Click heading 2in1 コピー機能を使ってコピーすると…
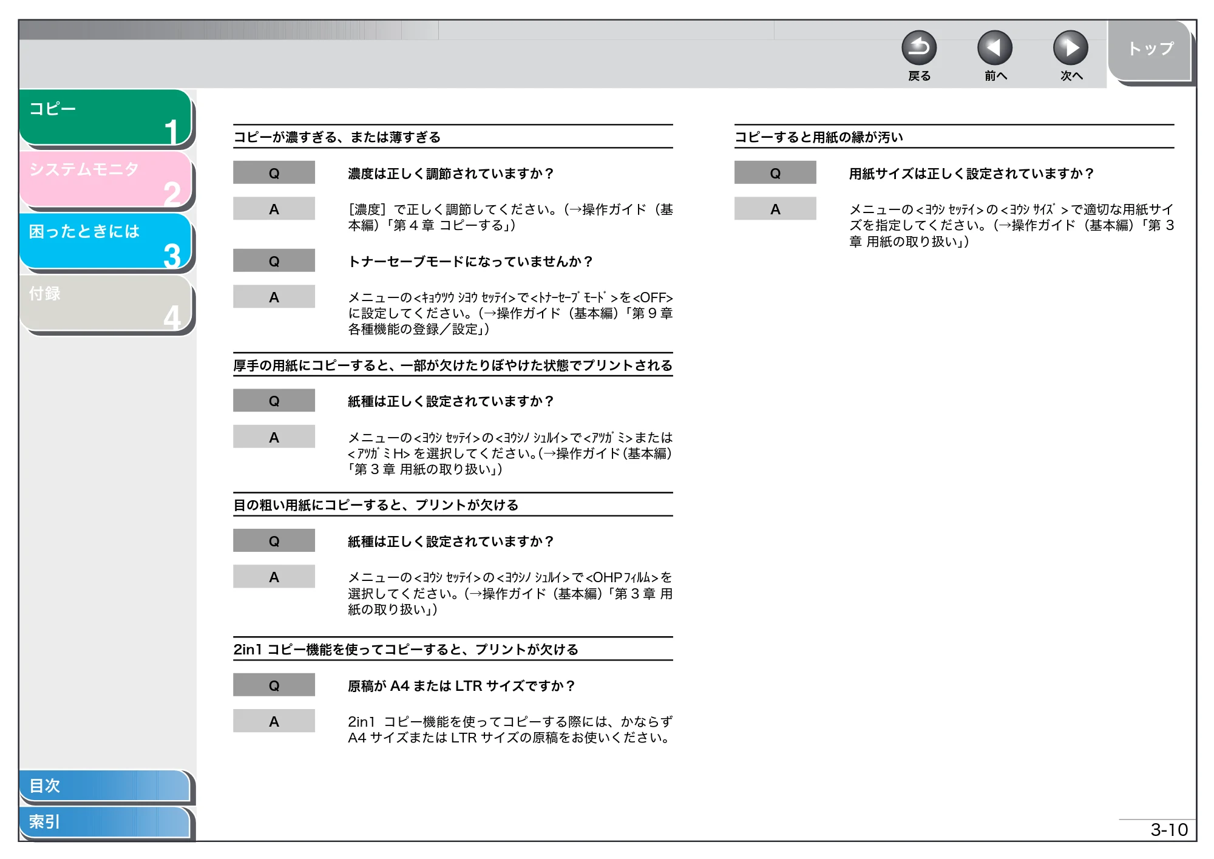Image resolution: width=1214 pixels, height=859 pixels. (x=406, y=650)
